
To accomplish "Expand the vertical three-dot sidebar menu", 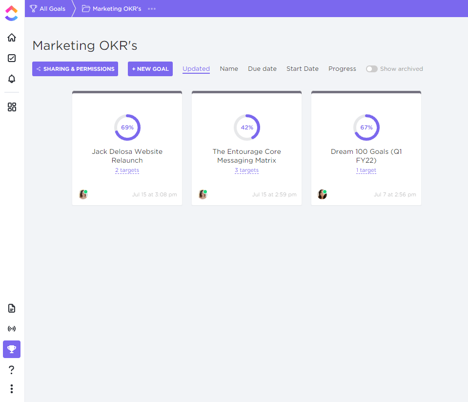I will click(x=12, y=389).
